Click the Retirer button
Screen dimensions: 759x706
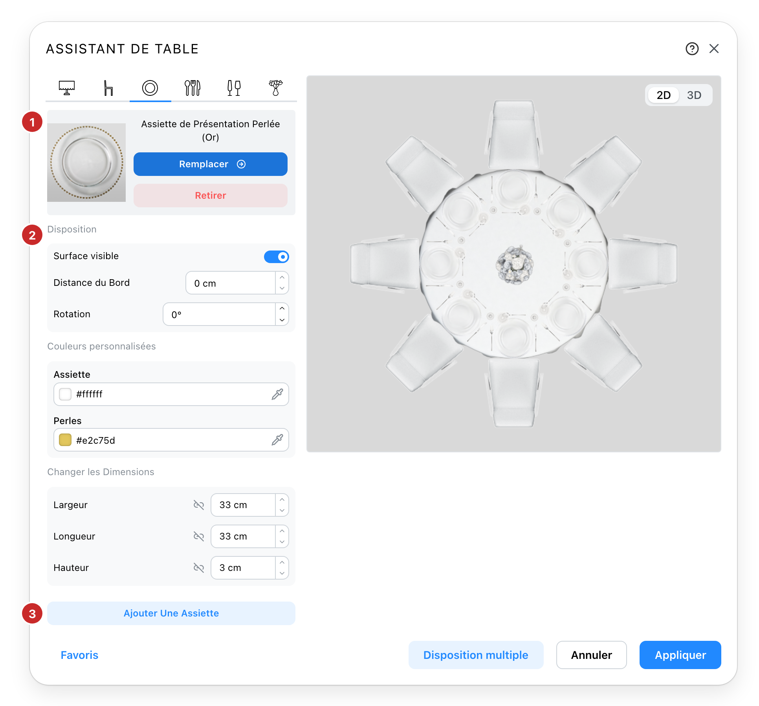tap(211, 196)
